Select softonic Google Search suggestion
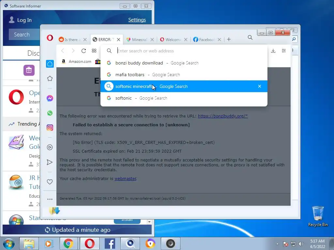Viewport: 334px width, 250px height. coord(184,98)
